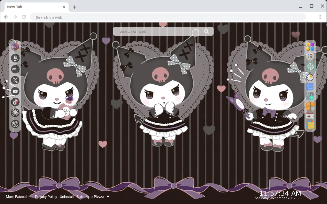Maximize the browser window
Screen dimensions: 327x204
(311, 6)
